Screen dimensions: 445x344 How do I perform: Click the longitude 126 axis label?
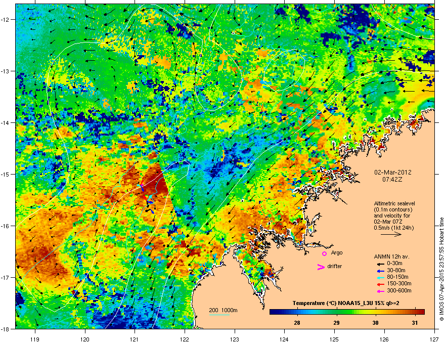pyautogui.click(x=384, y=339)
